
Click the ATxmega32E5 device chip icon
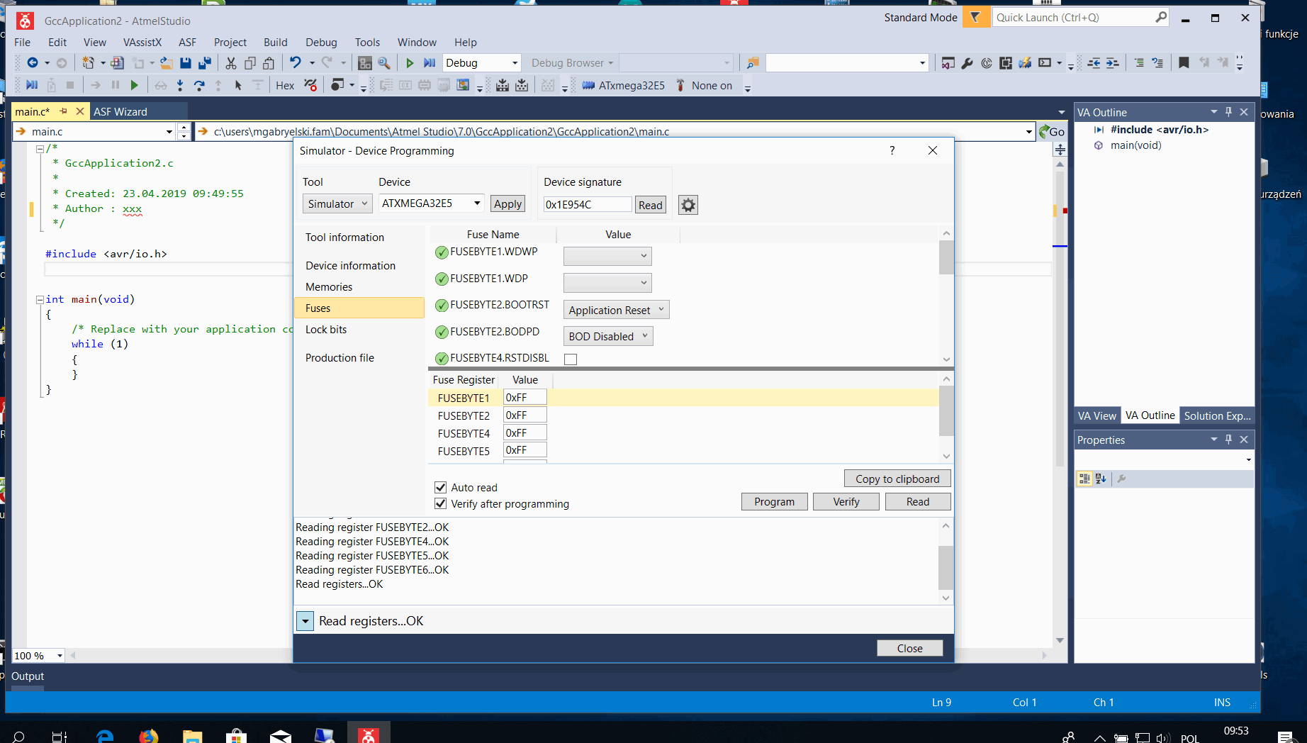(x=588, y=86)
